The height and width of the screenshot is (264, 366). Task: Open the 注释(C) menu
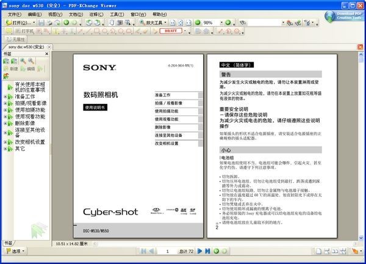(x=96, y=15)
